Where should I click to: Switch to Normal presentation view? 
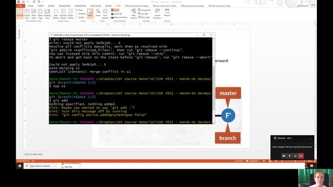[x=20, y=14]
